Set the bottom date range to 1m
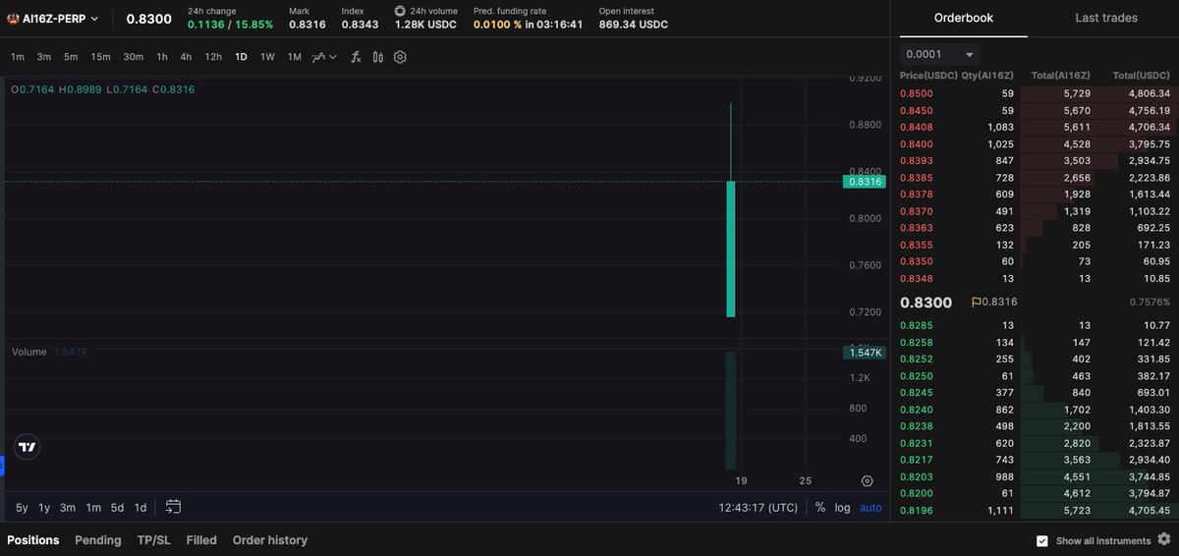Screen dimensions: 1179x556 (x=93, y=508)
